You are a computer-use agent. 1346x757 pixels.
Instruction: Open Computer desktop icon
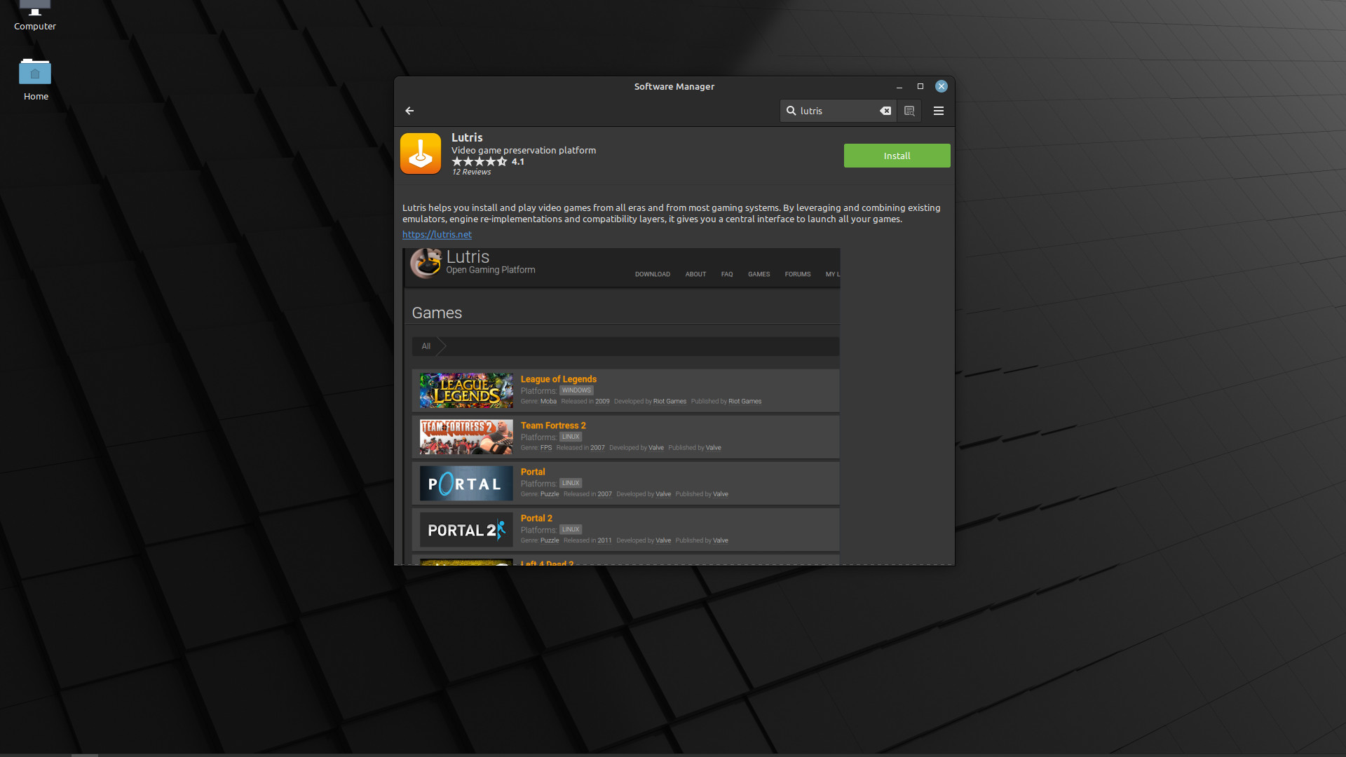point(35,15)
